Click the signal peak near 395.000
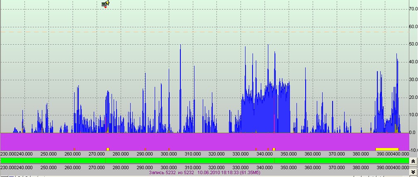 [397, 93]
